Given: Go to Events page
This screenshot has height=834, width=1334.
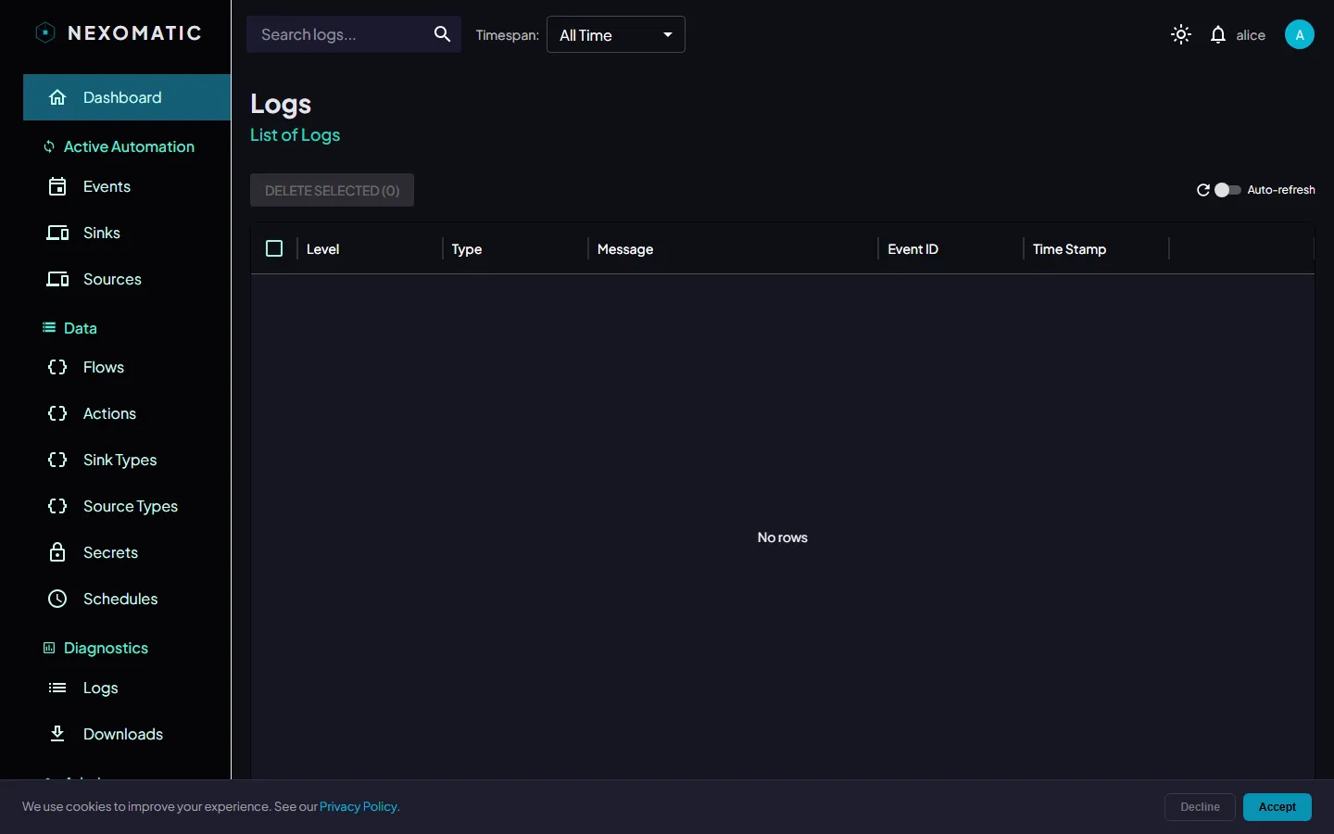Looking at the screenshot, I should [x=127, y=186].
